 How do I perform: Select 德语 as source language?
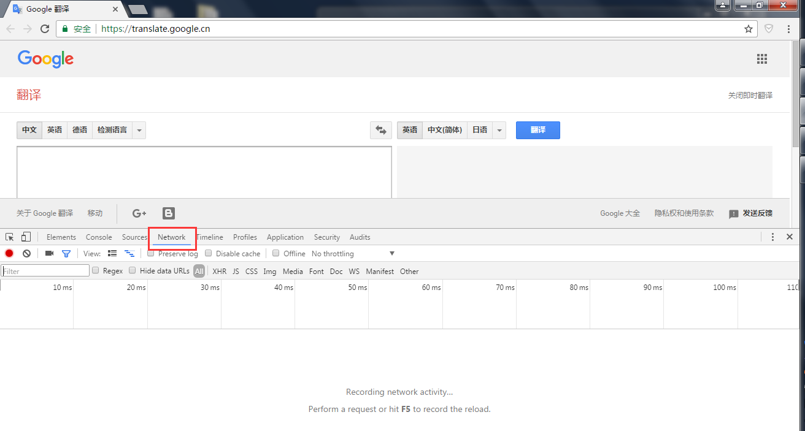click(x=80, y=130)
